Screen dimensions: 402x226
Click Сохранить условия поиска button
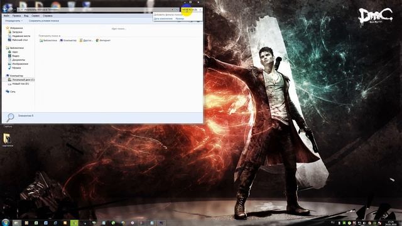pos(44,21)
